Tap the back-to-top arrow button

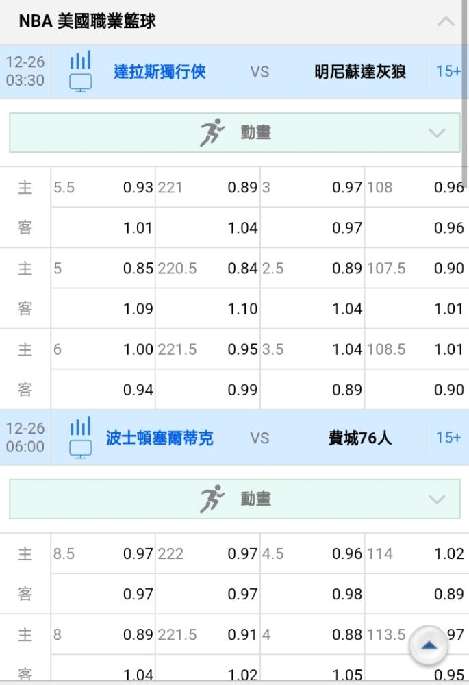point(429,646)
